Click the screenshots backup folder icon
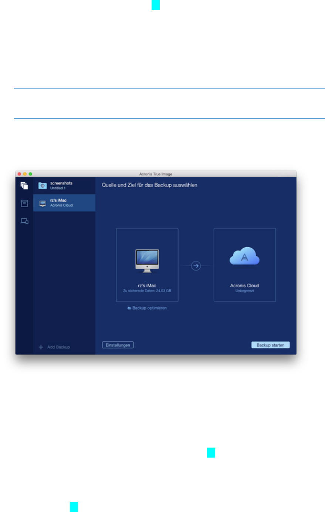Screen dimensions: 325x512 pyautogui.click(x=43, y=185)
